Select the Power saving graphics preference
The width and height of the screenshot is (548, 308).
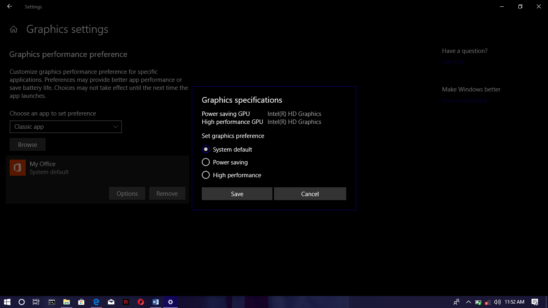206,162
